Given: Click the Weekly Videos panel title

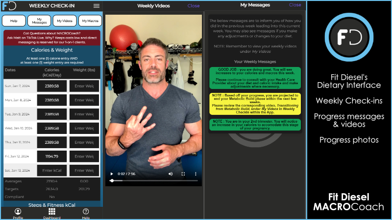Looking at the screenshot, I should pyautogui.click(x=153, y=6).
